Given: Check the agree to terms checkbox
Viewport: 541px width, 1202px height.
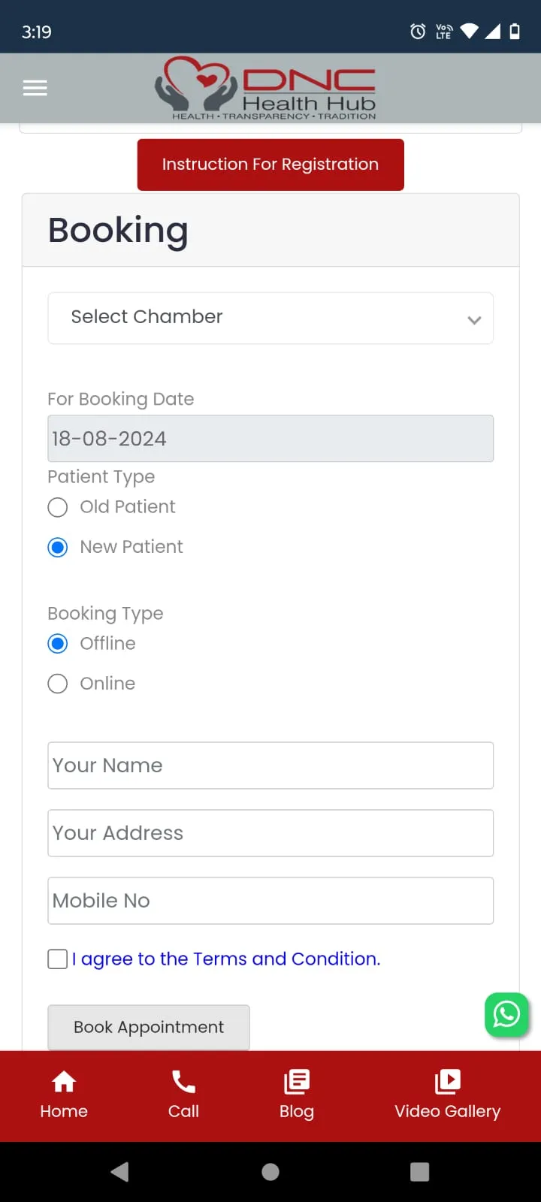Looking at the screenshot, I should pos(58,959).
